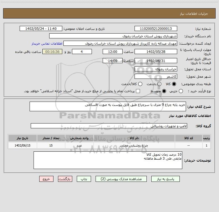Click the unit cell عدد
The width and height of the screenshot is (219, 212).
tap(79, 145)
